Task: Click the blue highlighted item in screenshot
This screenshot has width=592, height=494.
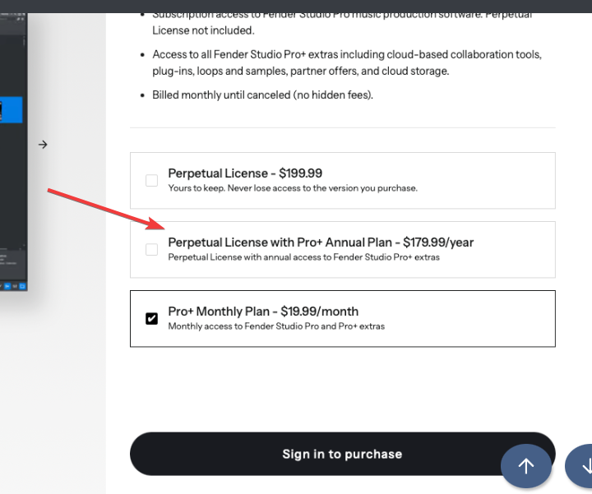Action: click(12, 110)
